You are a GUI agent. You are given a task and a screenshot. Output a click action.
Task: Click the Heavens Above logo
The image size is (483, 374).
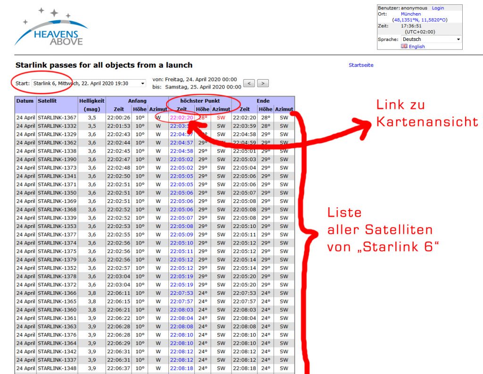pos(51,27)
